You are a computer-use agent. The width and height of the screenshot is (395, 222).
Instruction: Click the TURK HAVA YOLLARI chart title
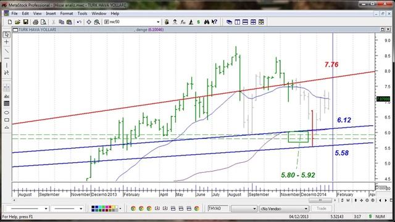[37, 30]
